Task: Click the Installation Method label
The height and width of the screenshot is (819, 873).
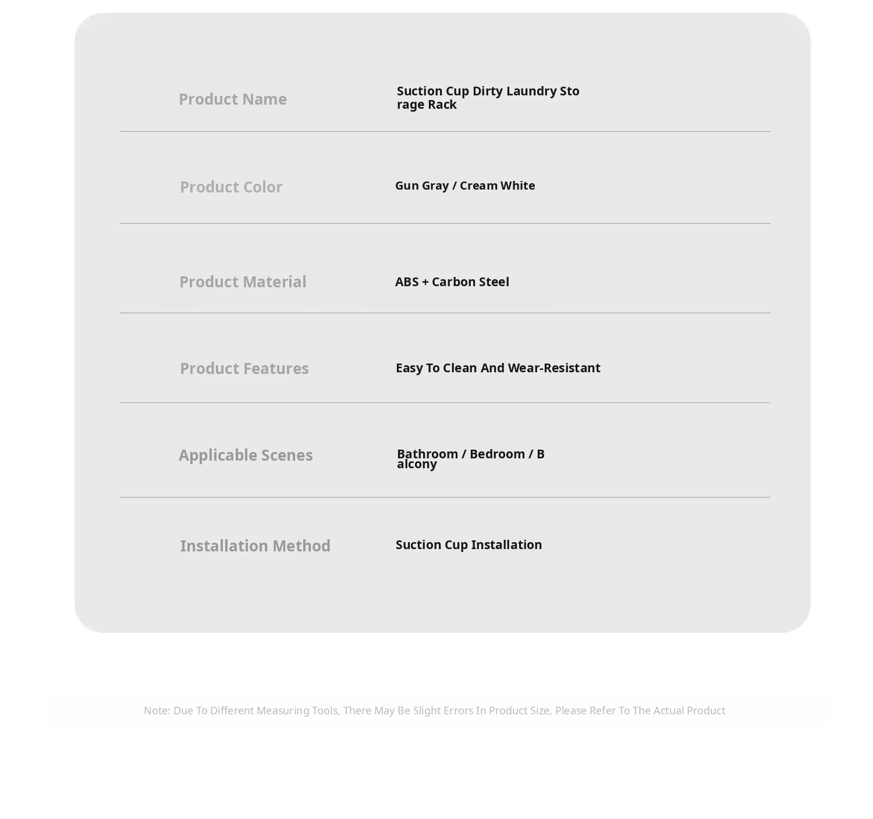Action: point(255,546)
